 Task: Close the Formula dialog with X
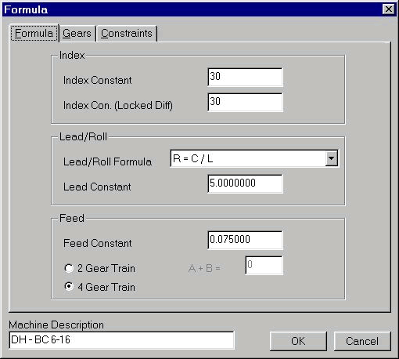[389, 9]
